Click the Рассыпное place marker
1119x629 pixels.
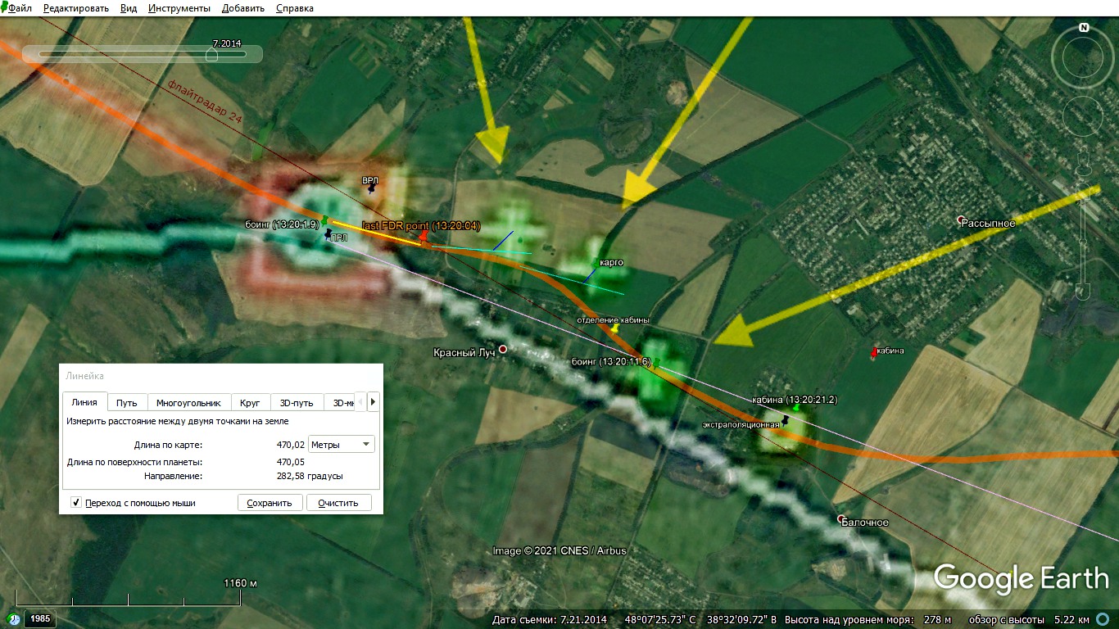point(962,219)
